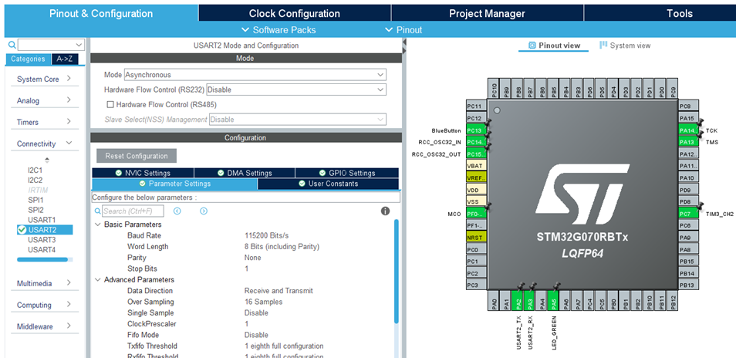Open the NVIC Settings tab

pyautogui.click(x=143, y=173)
